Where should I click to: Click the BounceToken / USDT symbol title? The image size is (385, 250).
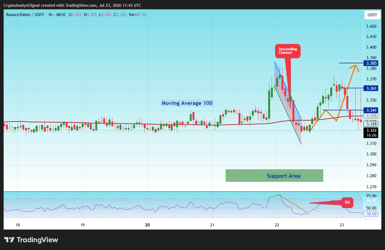click(25, 15)
